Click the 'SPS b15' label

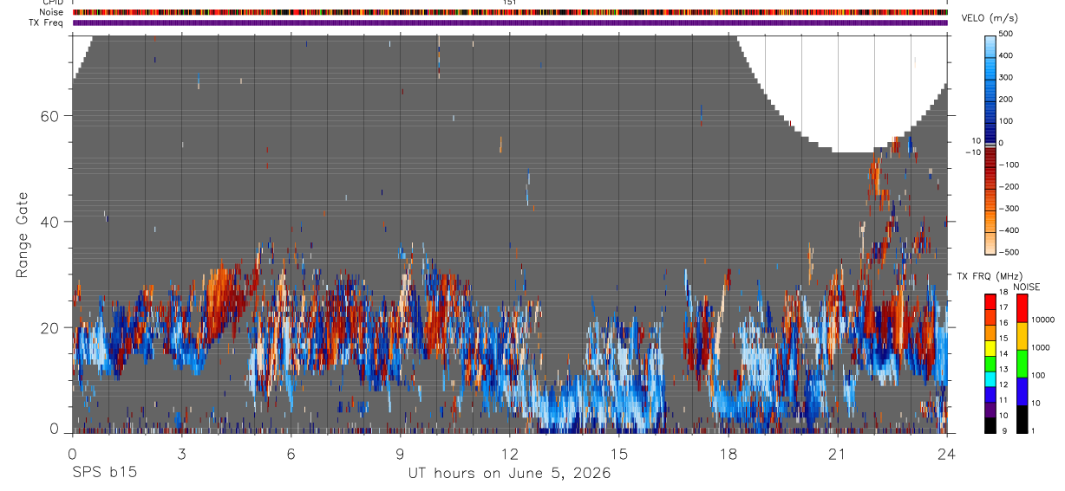(104, 474)
